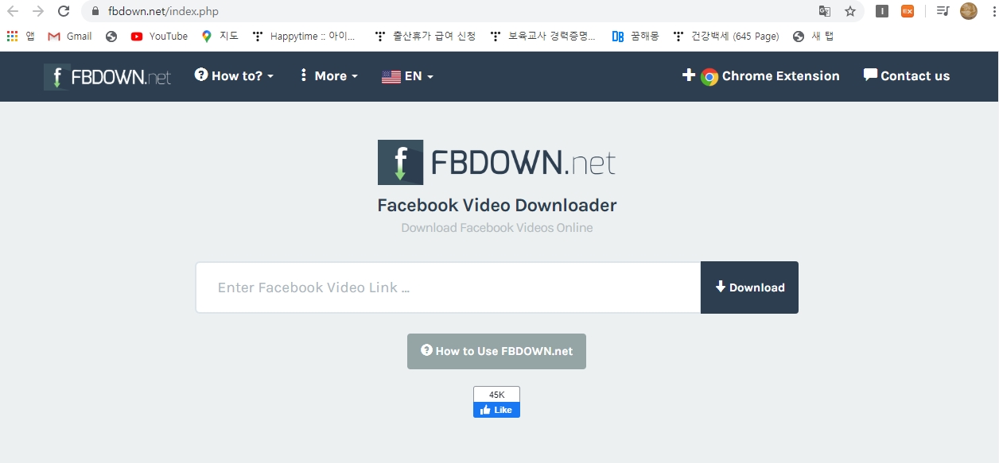Click the gray 'I' extension icon

[x=882, y=11]
